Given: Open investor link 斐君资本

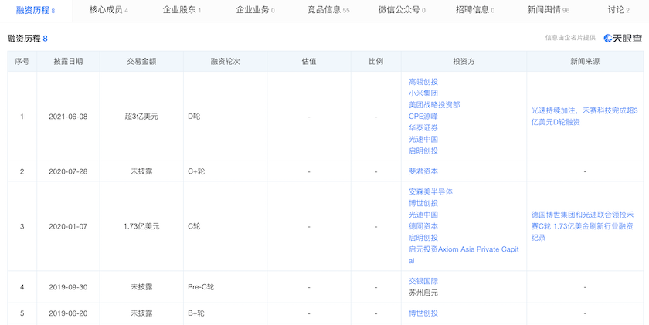Looking at the screenshot, I should pyautogui.click(x=423, y=171).
